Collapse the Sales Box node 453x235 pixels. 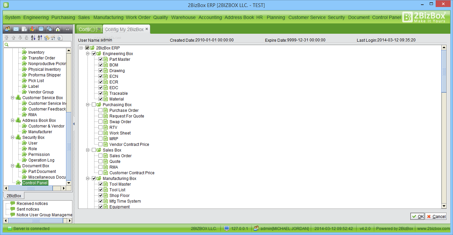[x=88, y=150]
